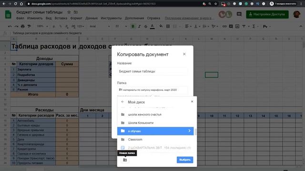Toggle Strikethrough formatting
The width and height of the screenshot is (305, 171).
point(146,27)
